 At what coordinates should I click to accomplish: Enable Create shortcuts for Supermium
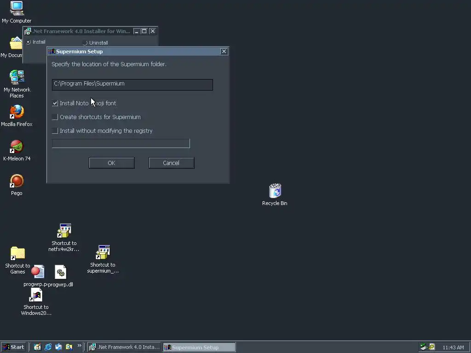[55, 117]
